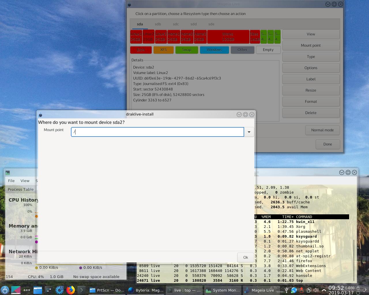Click the network globe tray icon
This screenshot has height=295, width=369.
click(294, 290)
